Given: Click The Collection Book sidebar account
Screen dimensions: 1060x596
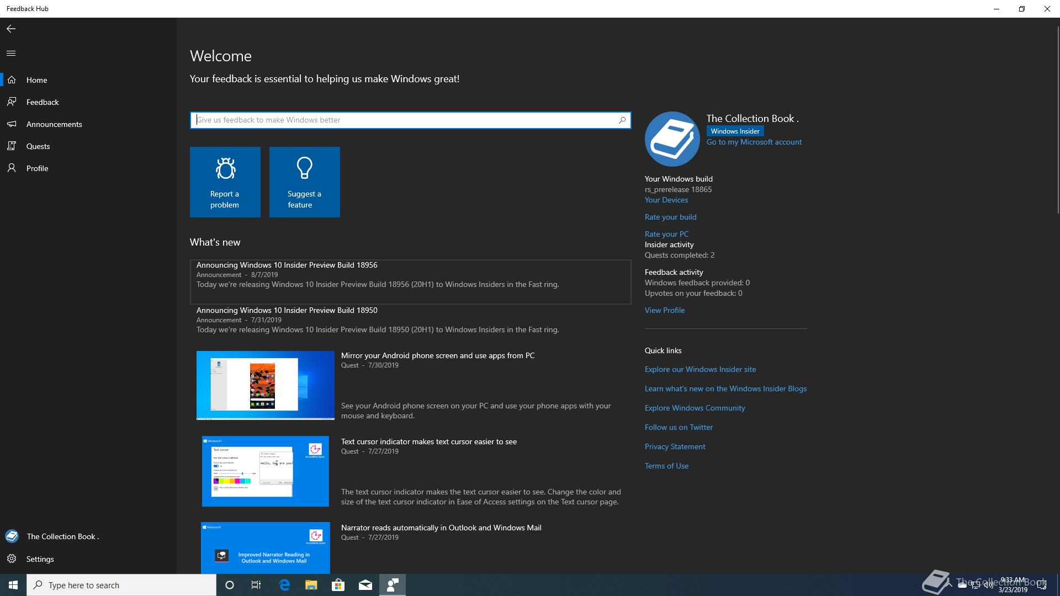Looking at the screenshot, I should click(88, 536).
